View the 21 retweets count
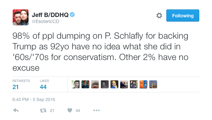212x120 pixels. (16, 87)
